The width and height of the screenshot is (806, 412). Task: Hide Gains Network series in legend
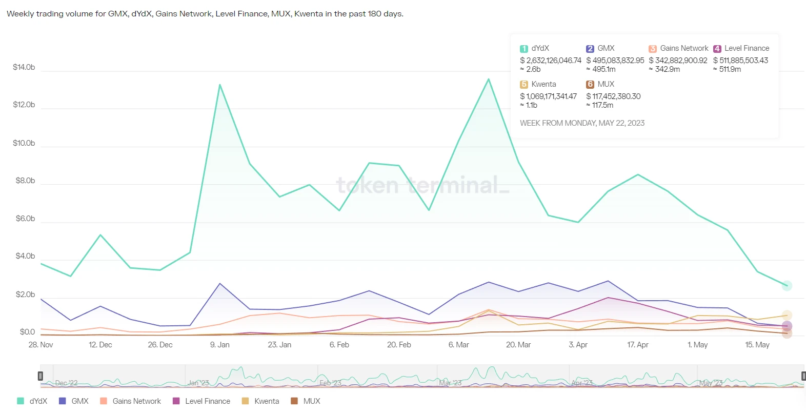click(x=131, y=401)
